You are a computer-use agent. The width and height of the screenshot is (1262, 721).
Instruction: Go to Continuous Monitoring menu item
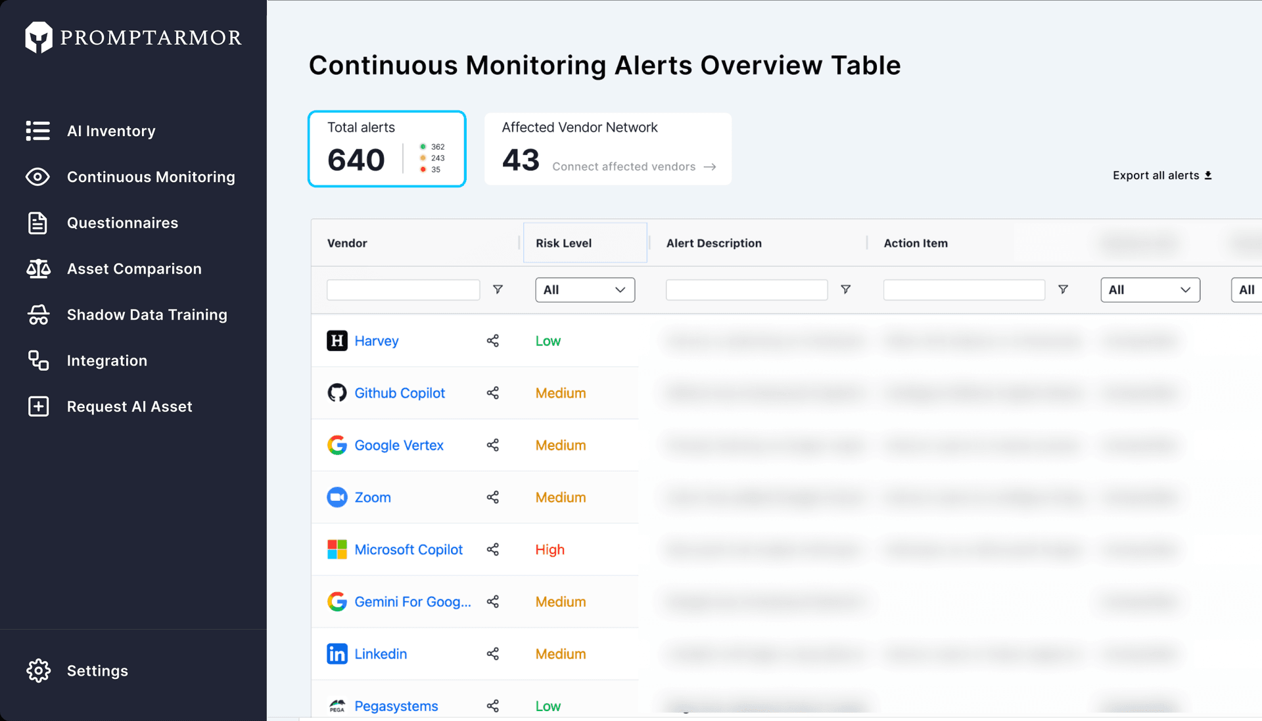tap(151, 177)
